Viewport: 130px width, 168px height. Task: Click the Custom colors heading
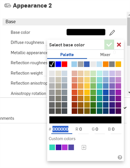62,139
